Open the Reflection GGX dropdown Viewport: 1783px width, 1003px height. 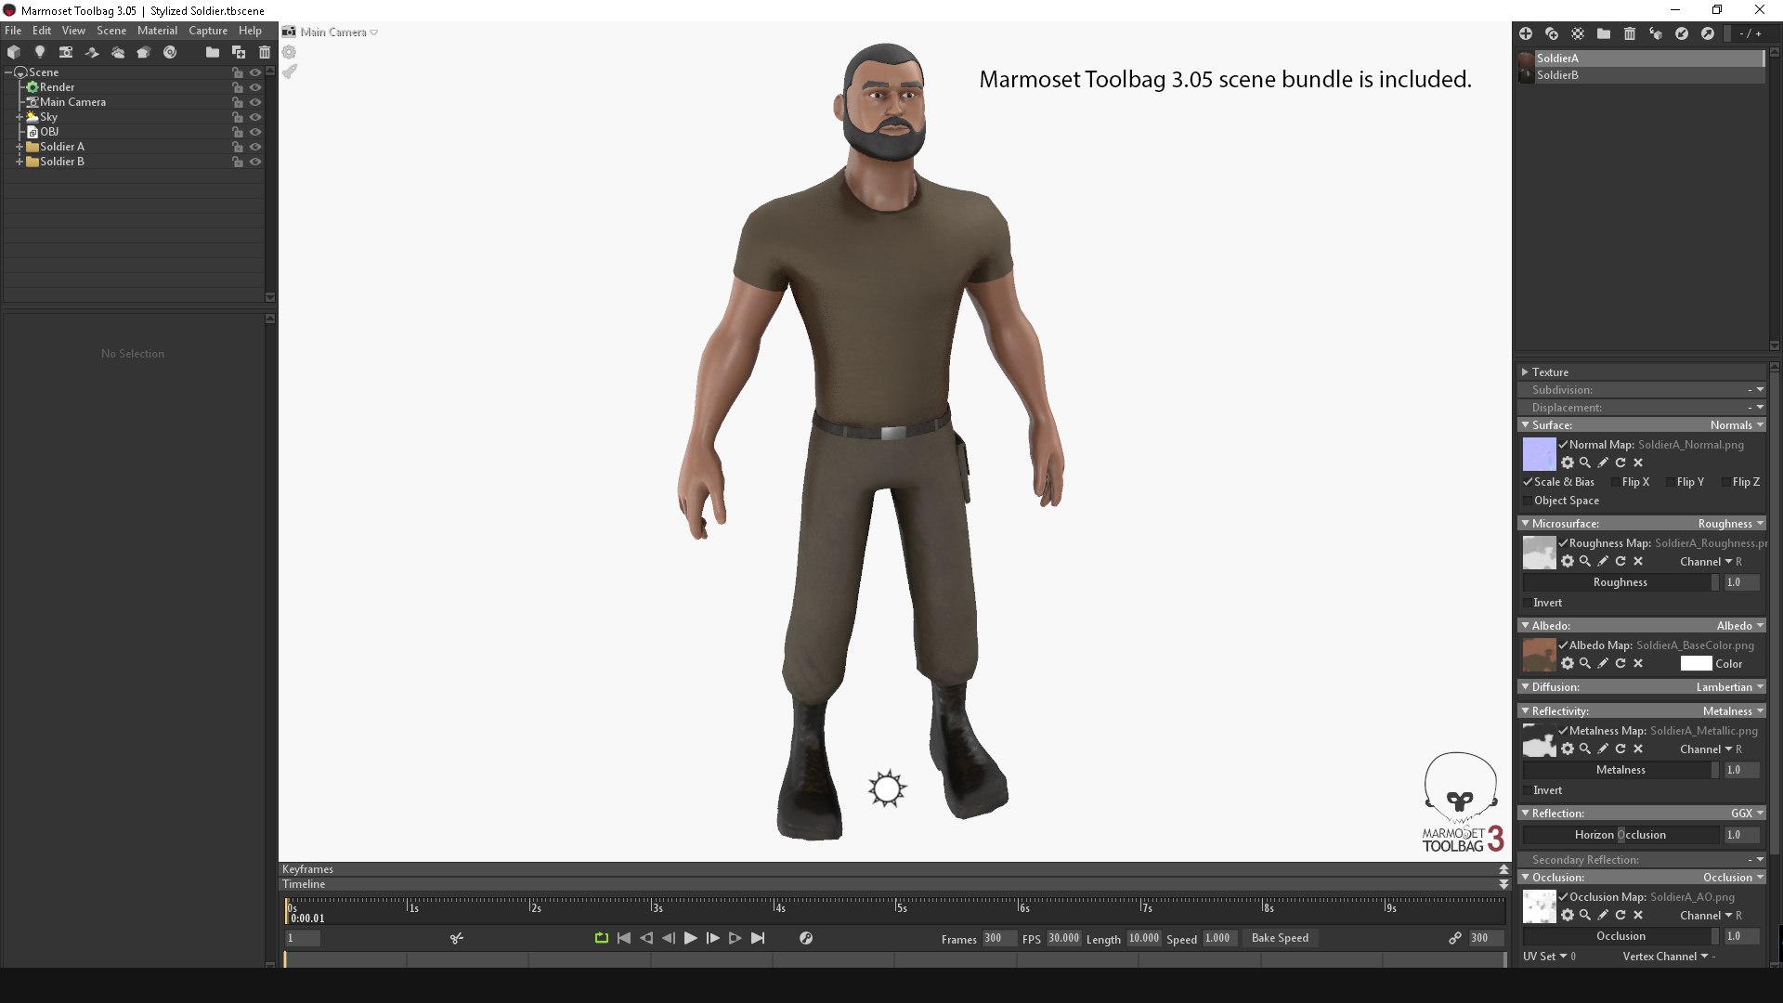(x=1747, y=814)
